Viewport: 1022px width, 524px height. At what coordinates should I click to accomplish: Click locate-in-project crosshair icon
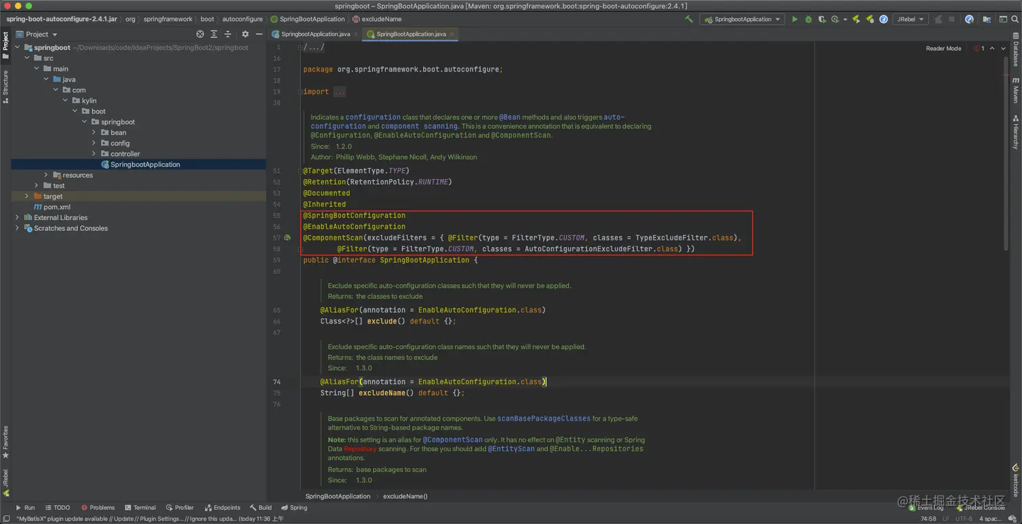pyautogui.click(x=200, y=34)
